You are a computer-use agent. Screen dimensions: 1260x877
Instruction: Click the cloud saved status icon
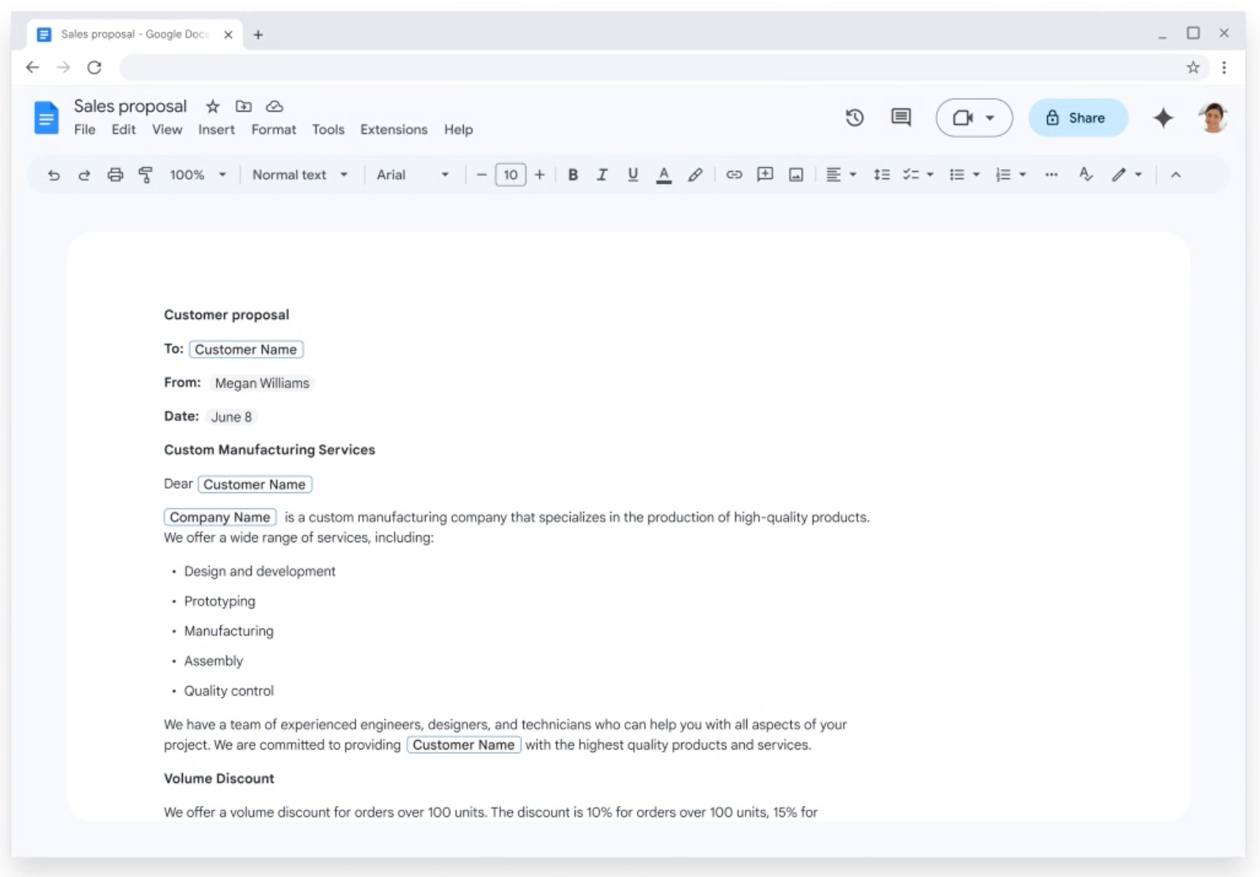275,106
